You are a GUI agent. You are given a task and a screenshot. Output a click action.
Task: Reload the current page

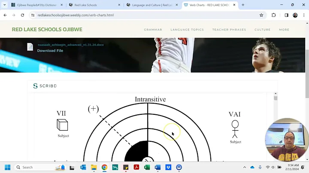pos(22,15)
